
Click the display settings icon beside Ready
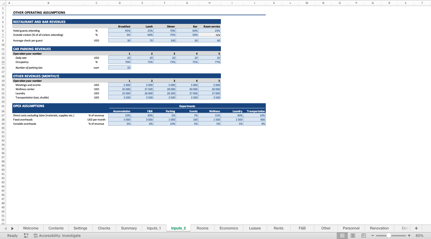[x=26, y=235]
